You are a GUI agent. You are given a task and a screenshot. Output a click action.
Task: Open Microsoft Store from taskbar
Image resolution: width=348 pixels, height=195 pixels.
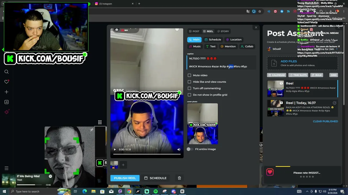click(x=102, y=191)
